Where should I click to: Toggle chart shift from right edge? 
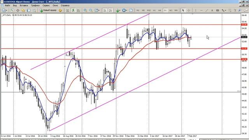(x=110, y=10)
